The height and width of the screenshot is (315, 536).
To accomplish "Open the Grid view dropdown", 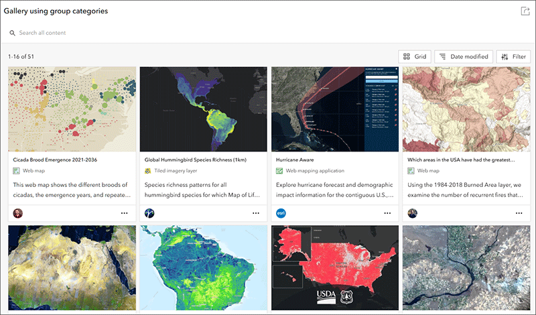I will tap(415, 57).
